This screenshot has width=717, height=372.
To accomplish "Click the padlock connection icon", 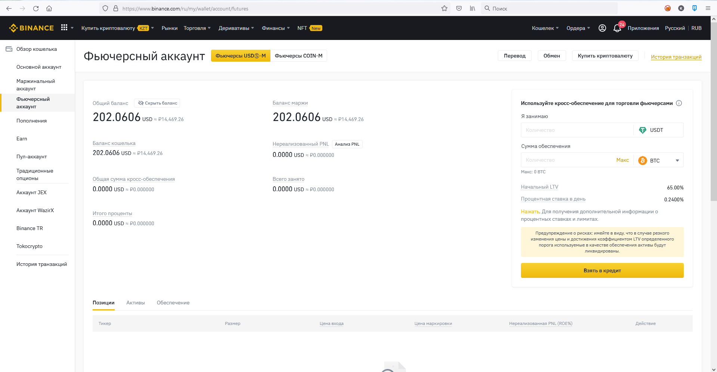I will (x=116, y=8).
